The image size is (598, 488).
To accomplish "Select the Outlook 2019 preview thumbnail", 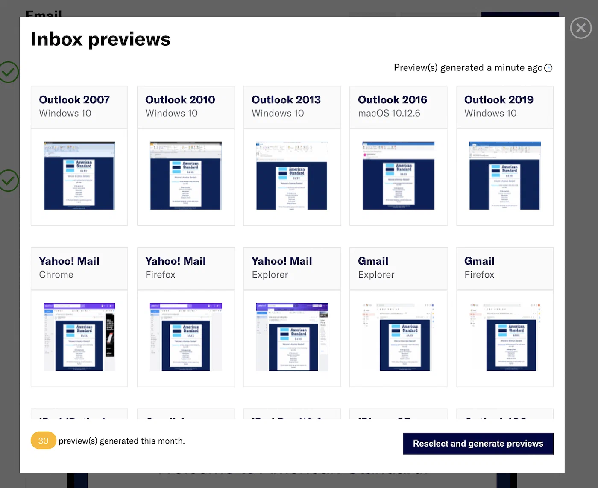I will (x=504, y=175).
